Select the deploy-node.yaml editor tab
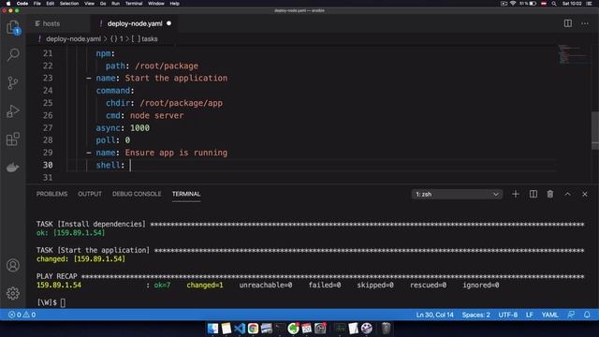The image size is (599, 337). [x=135, y=23]
